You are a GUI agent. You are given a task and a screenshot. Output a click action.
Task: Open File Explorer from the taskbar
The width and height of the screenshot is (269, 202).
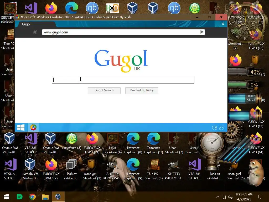tap(45, 197)
